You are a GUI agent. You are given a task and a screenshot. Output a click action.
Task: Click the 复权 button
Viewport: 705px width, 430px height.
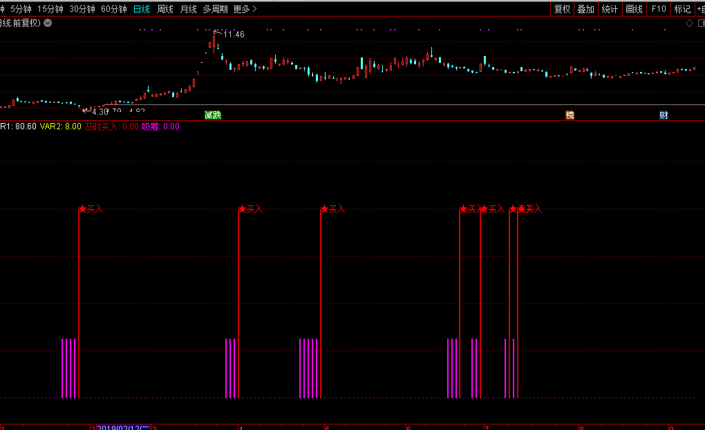[x=563, y=9]
